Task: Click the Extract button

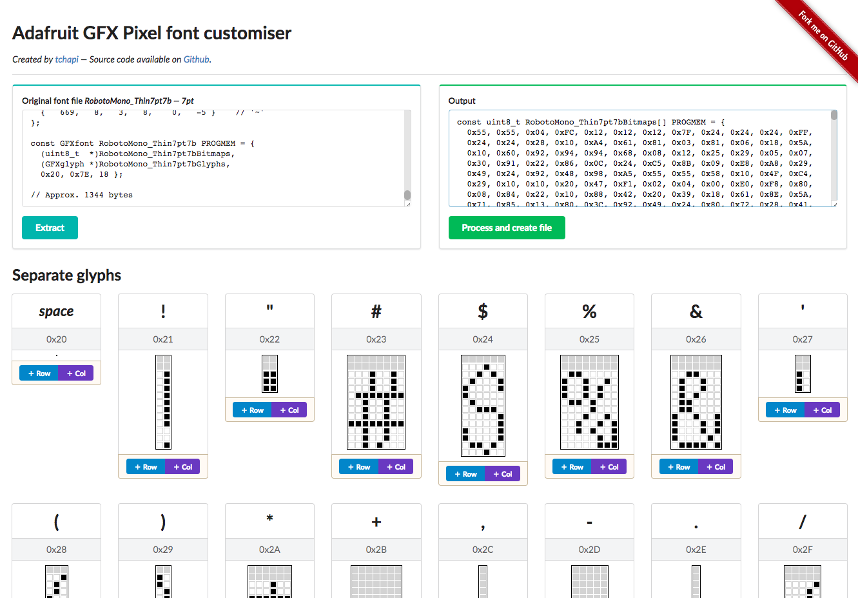Action: click(50, 228)
